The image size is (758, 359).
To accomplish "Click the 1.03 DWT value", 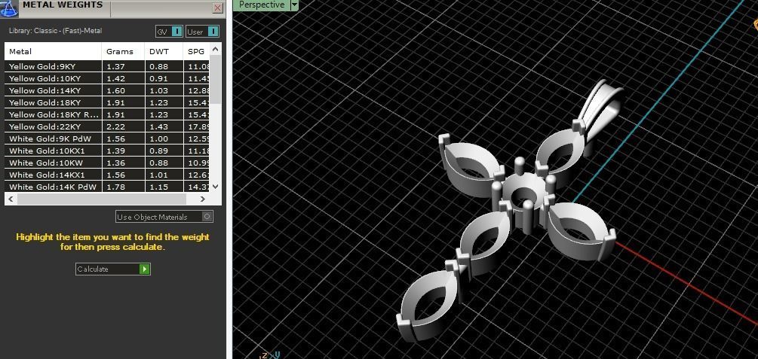I will pos(158,91).
